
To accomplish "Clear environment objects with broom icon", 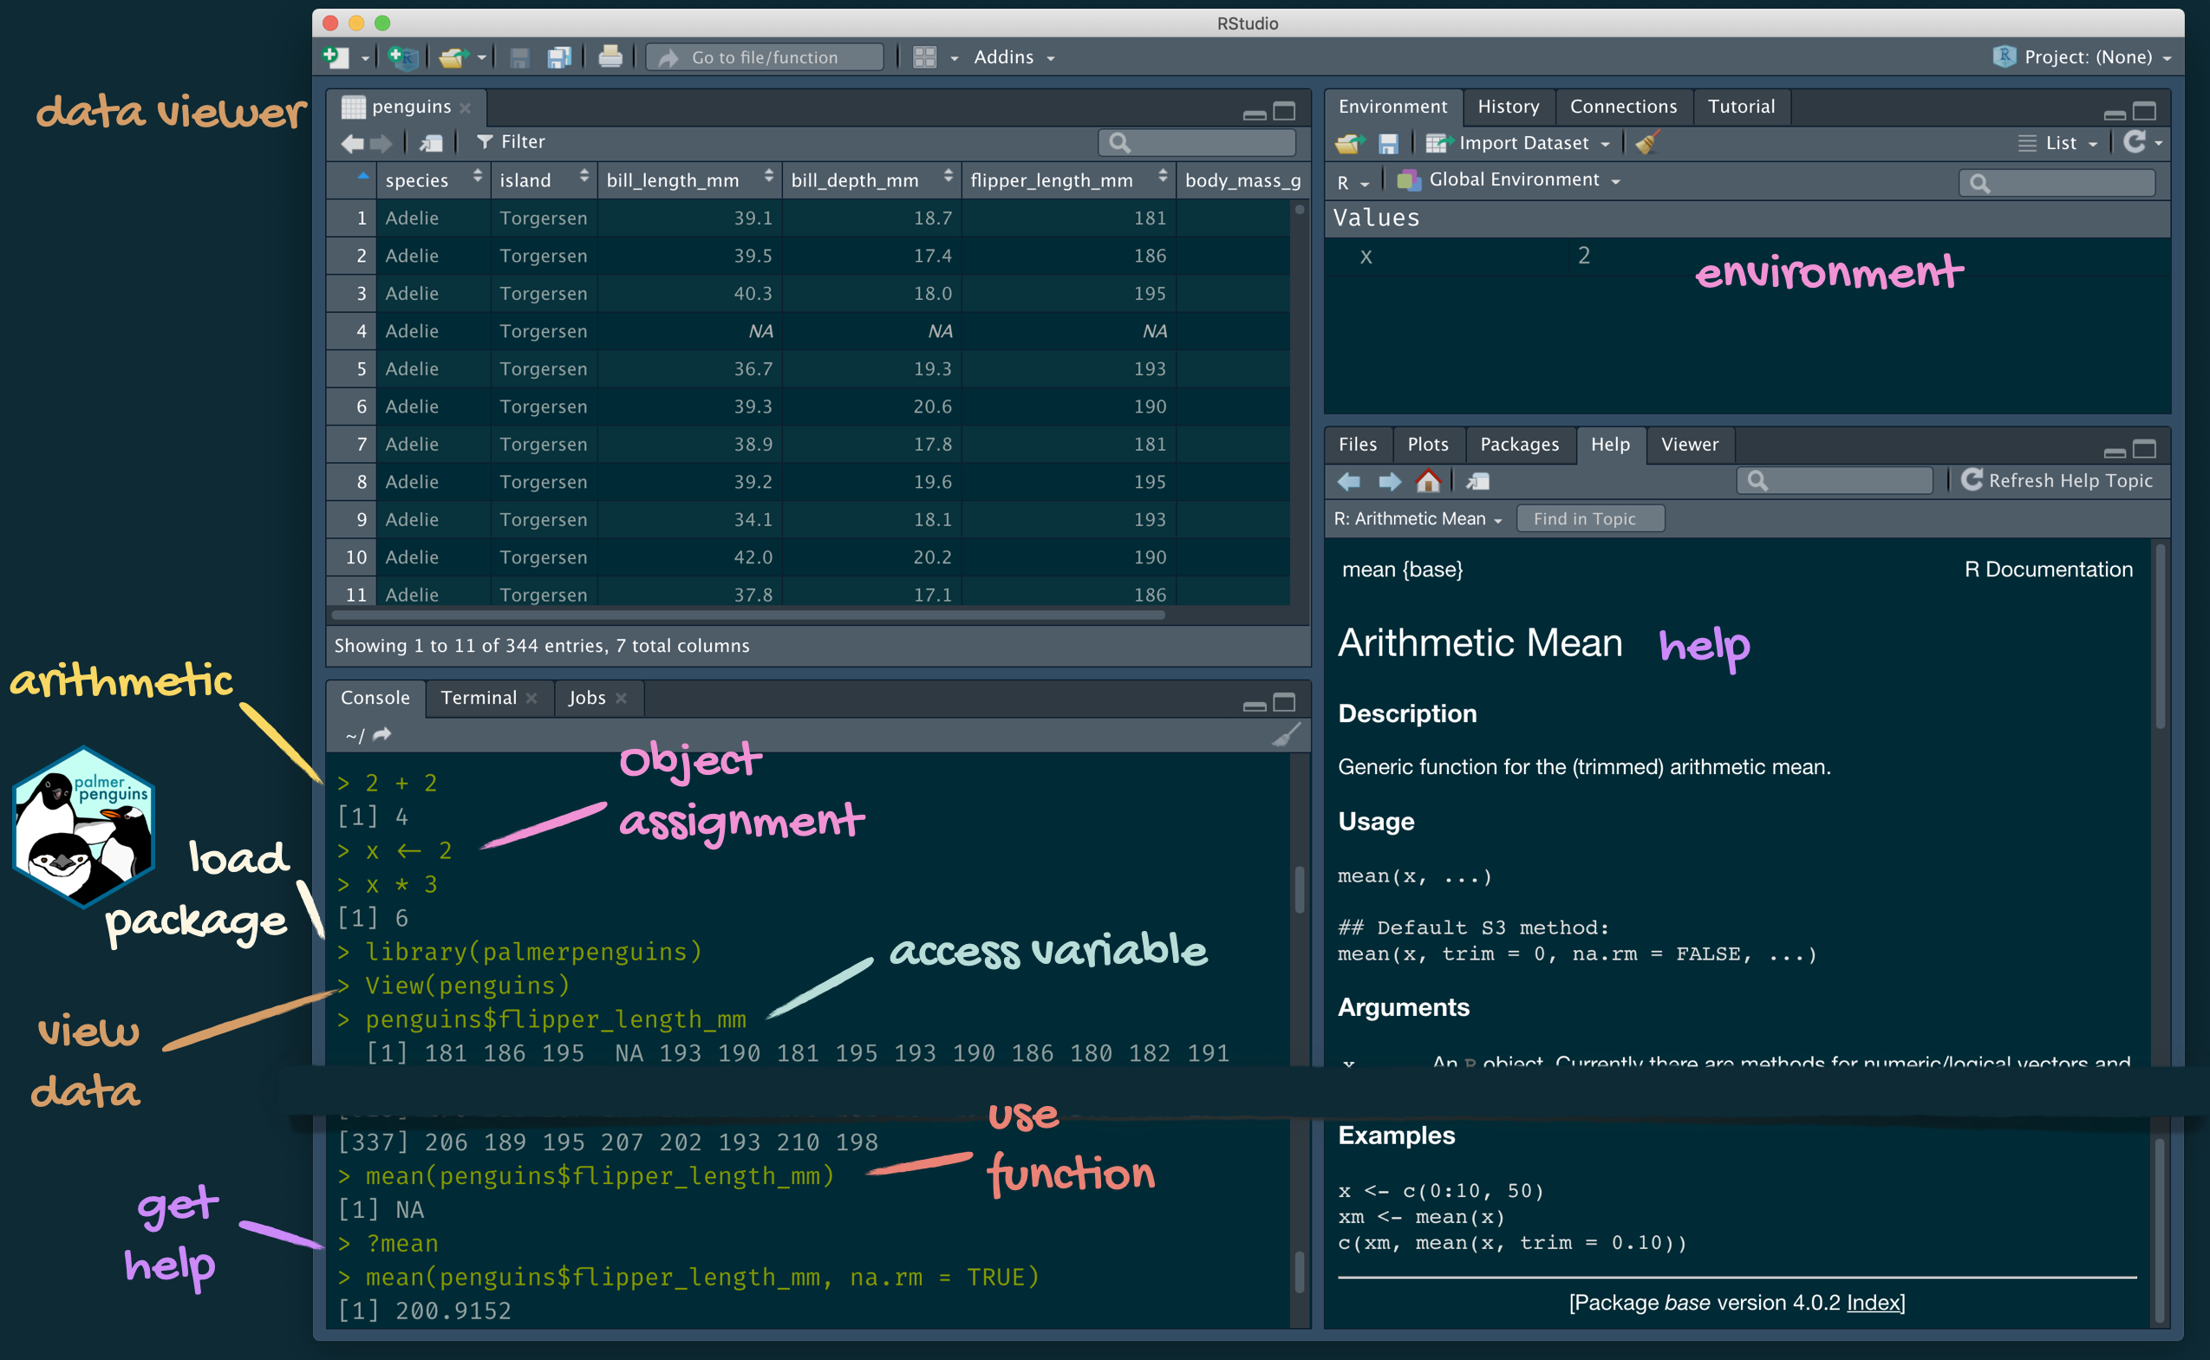I will pos(1647,143).
